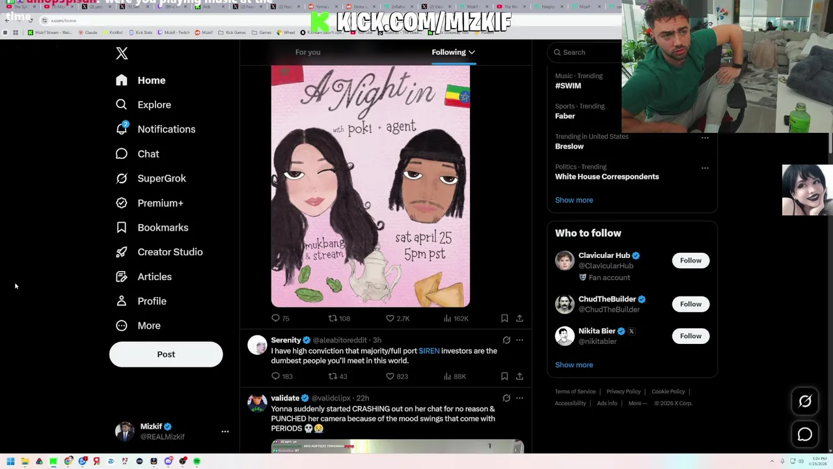833x469 pixels.
Task: Open the Kick Stats bookmark
Action: pos(141,33)
